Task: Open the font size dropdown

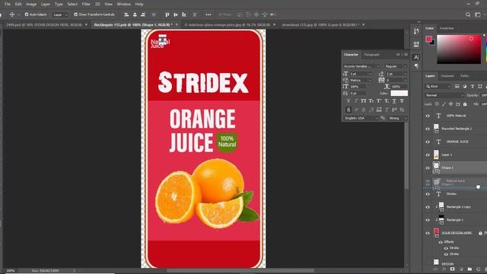Action: tap(361, 74)
